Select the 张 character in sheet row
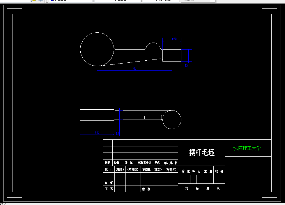Image resolution: width=285 pixels, height=205 pixels. pos(197,188)
